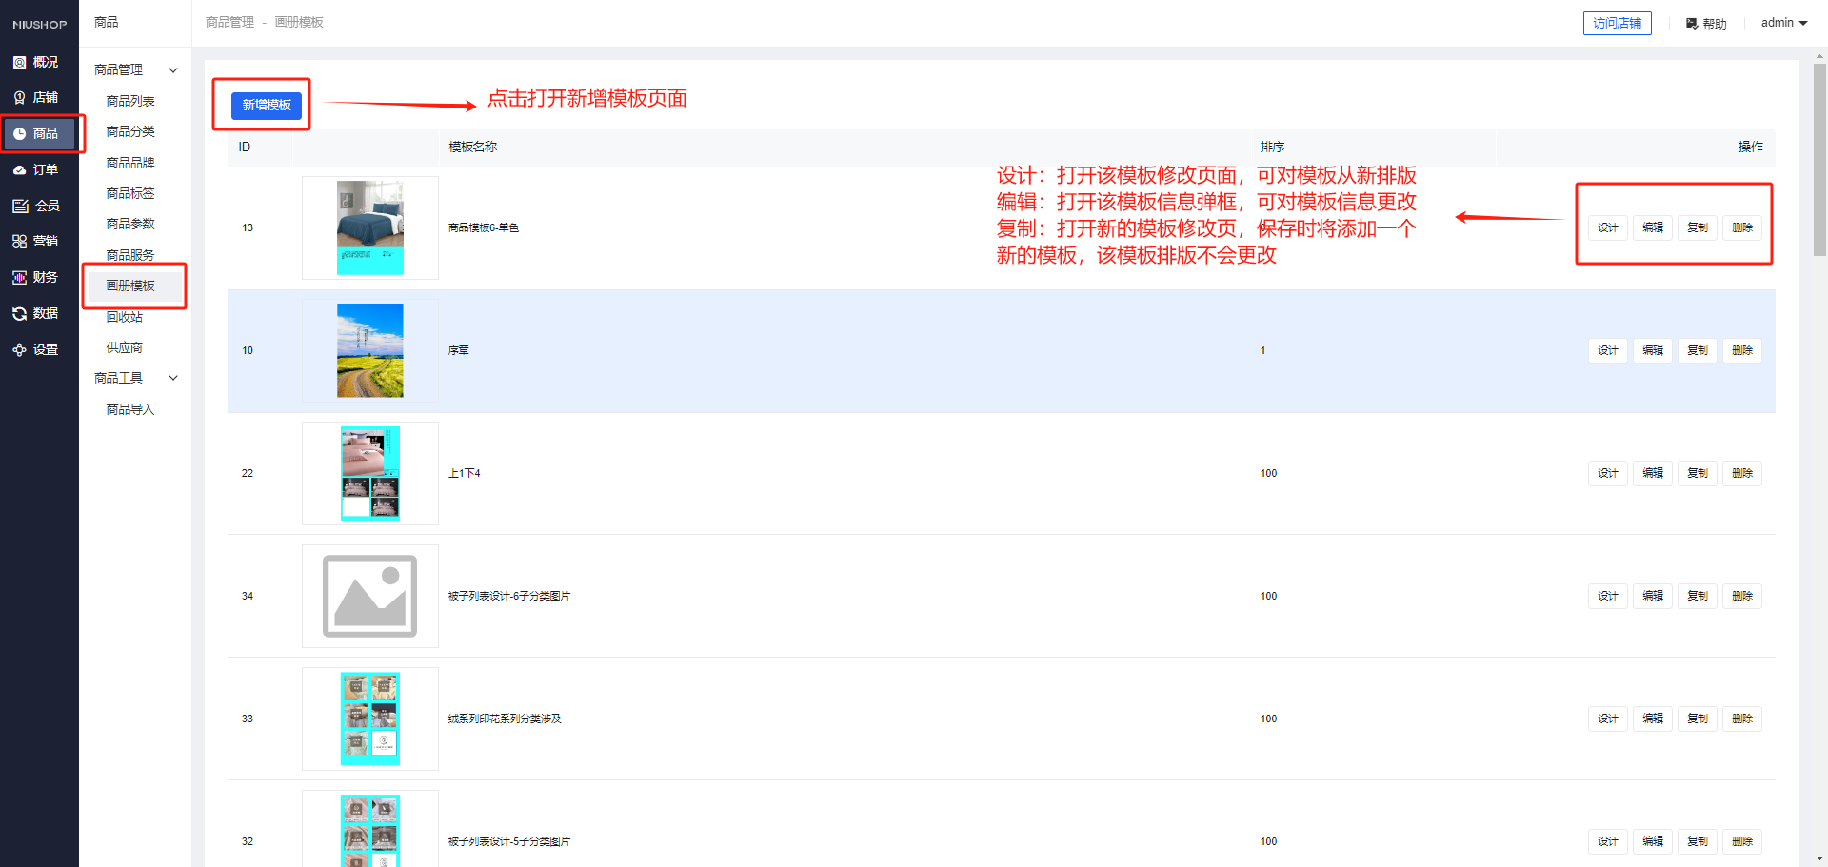Screen dimensions: 1828x867
Task: Click the 概况 overview icon in sidebar
Action: pos(19,63)
